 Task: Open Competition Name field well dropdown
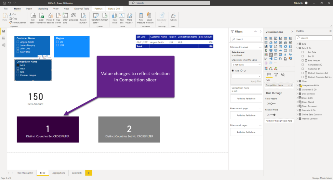289,85
